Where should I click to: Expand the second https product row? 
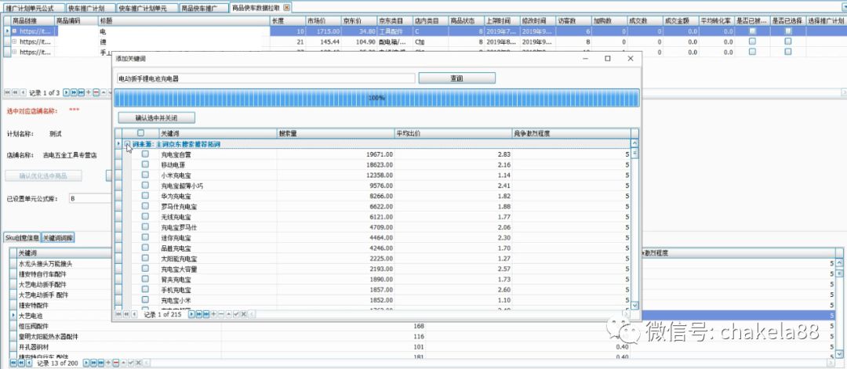coord(14,42)
